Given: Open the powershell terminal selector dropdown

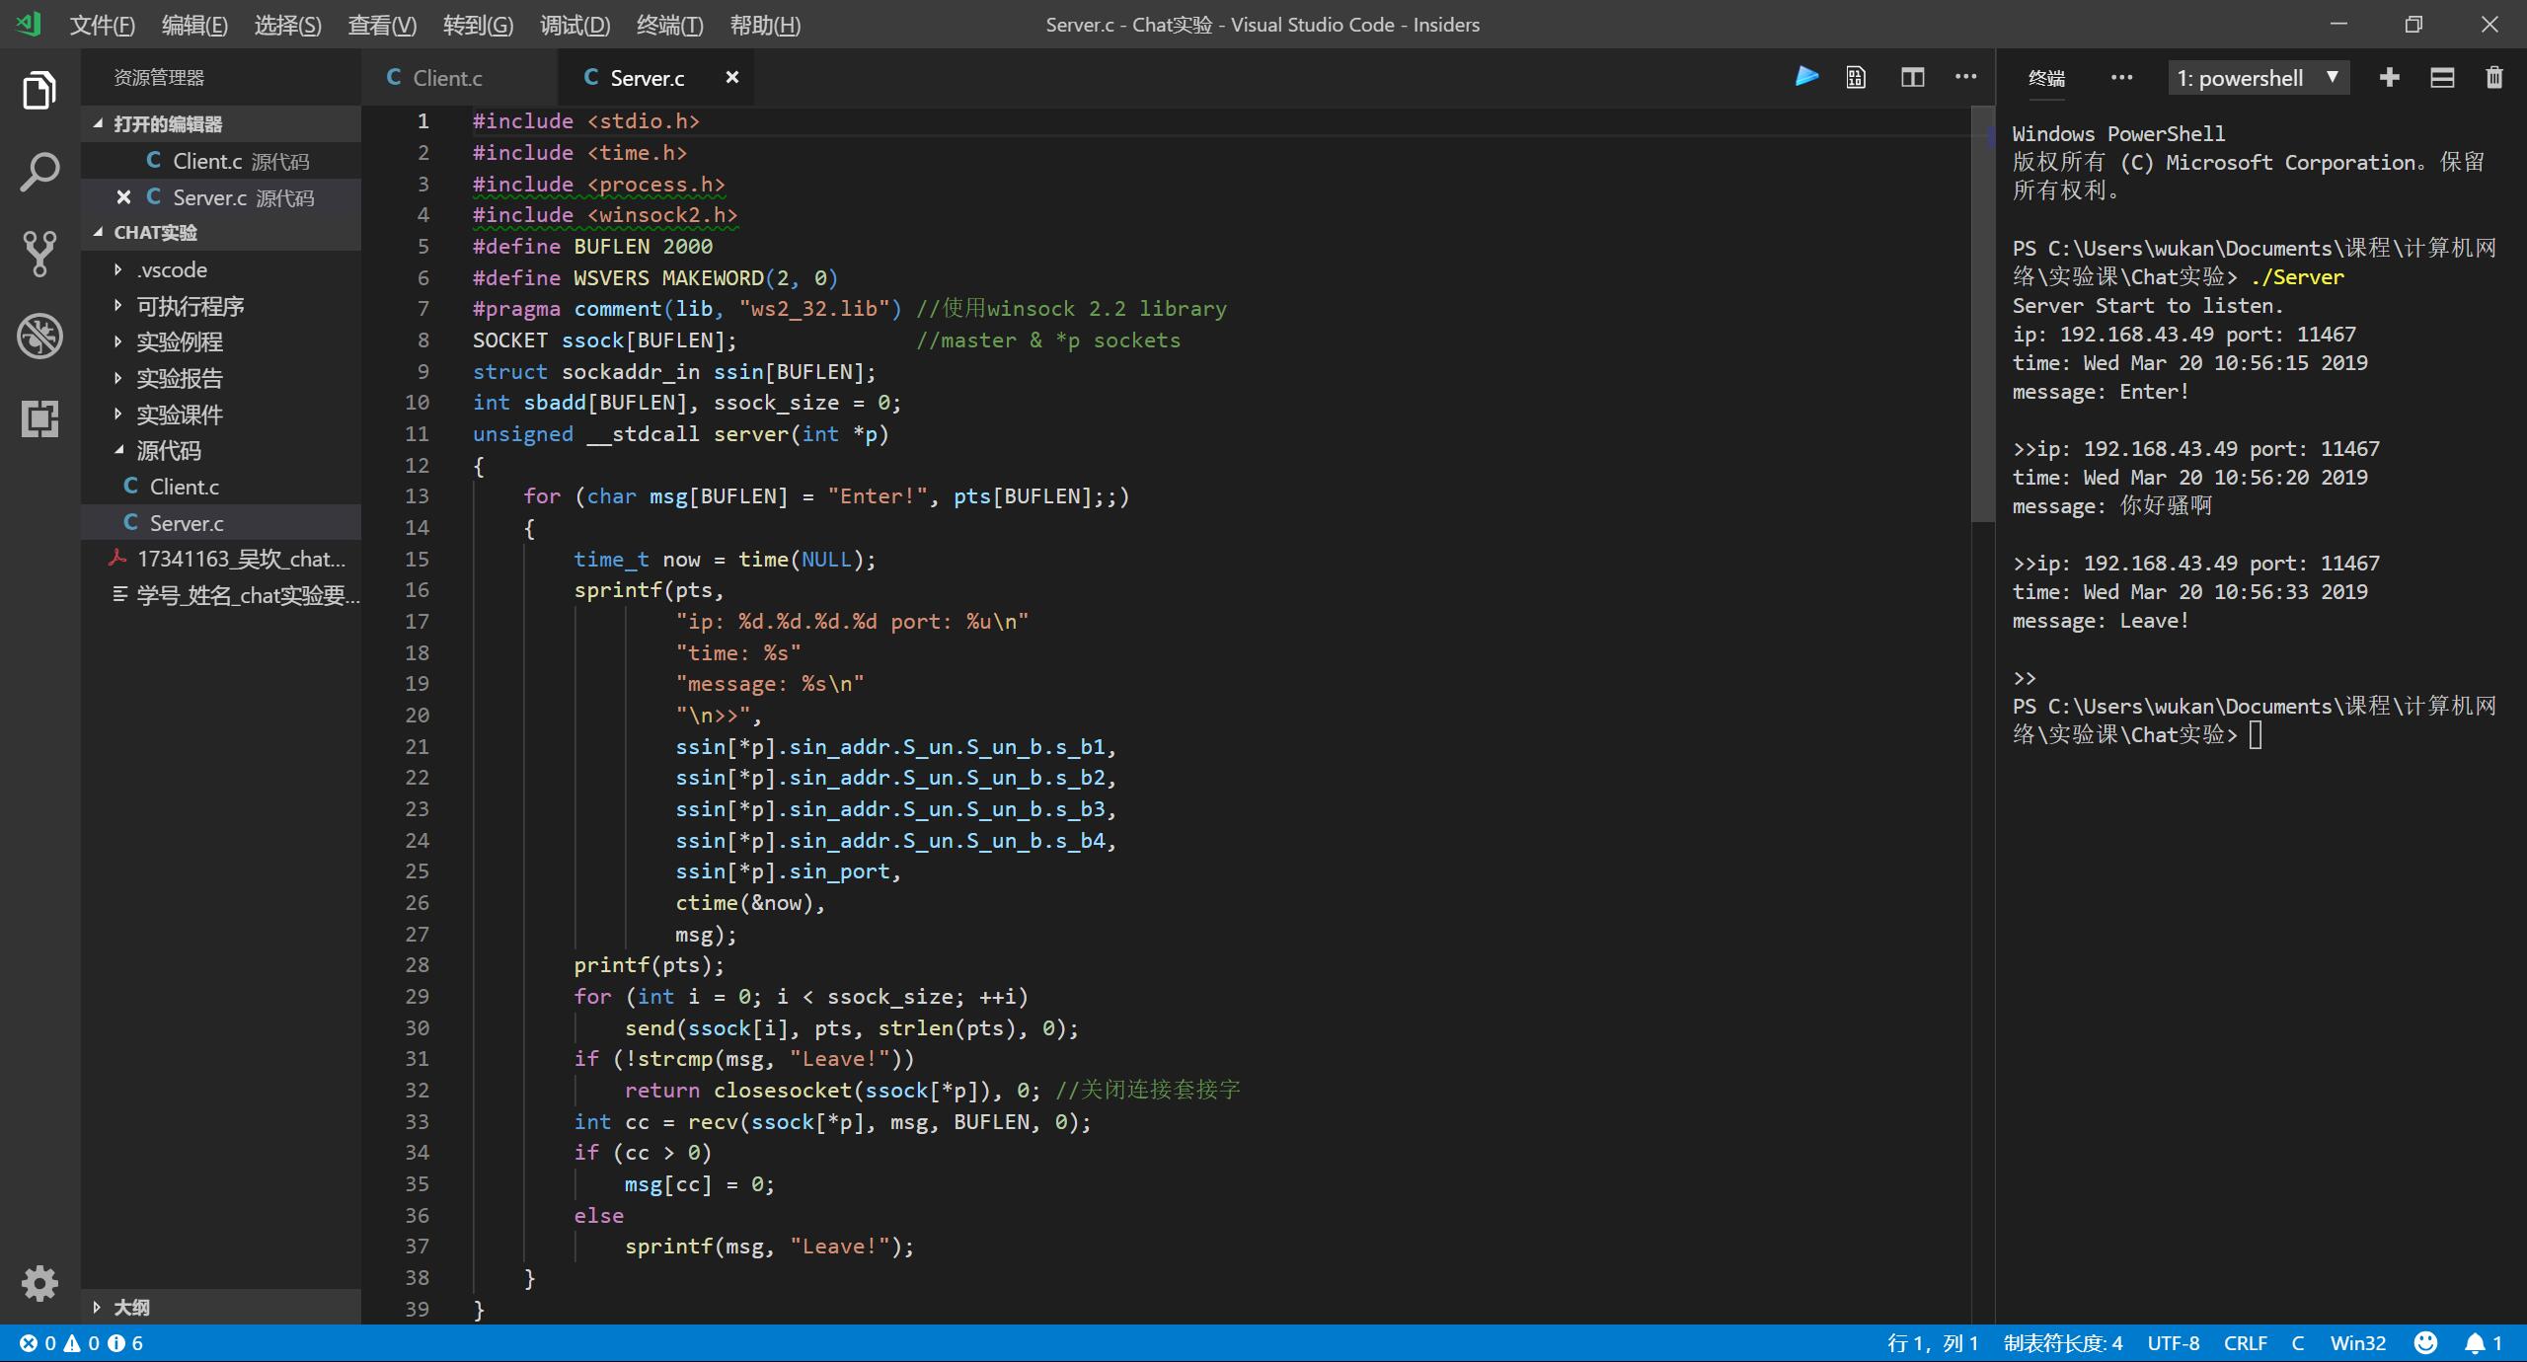Looking at the screenshot, I should click(2257, 78).
